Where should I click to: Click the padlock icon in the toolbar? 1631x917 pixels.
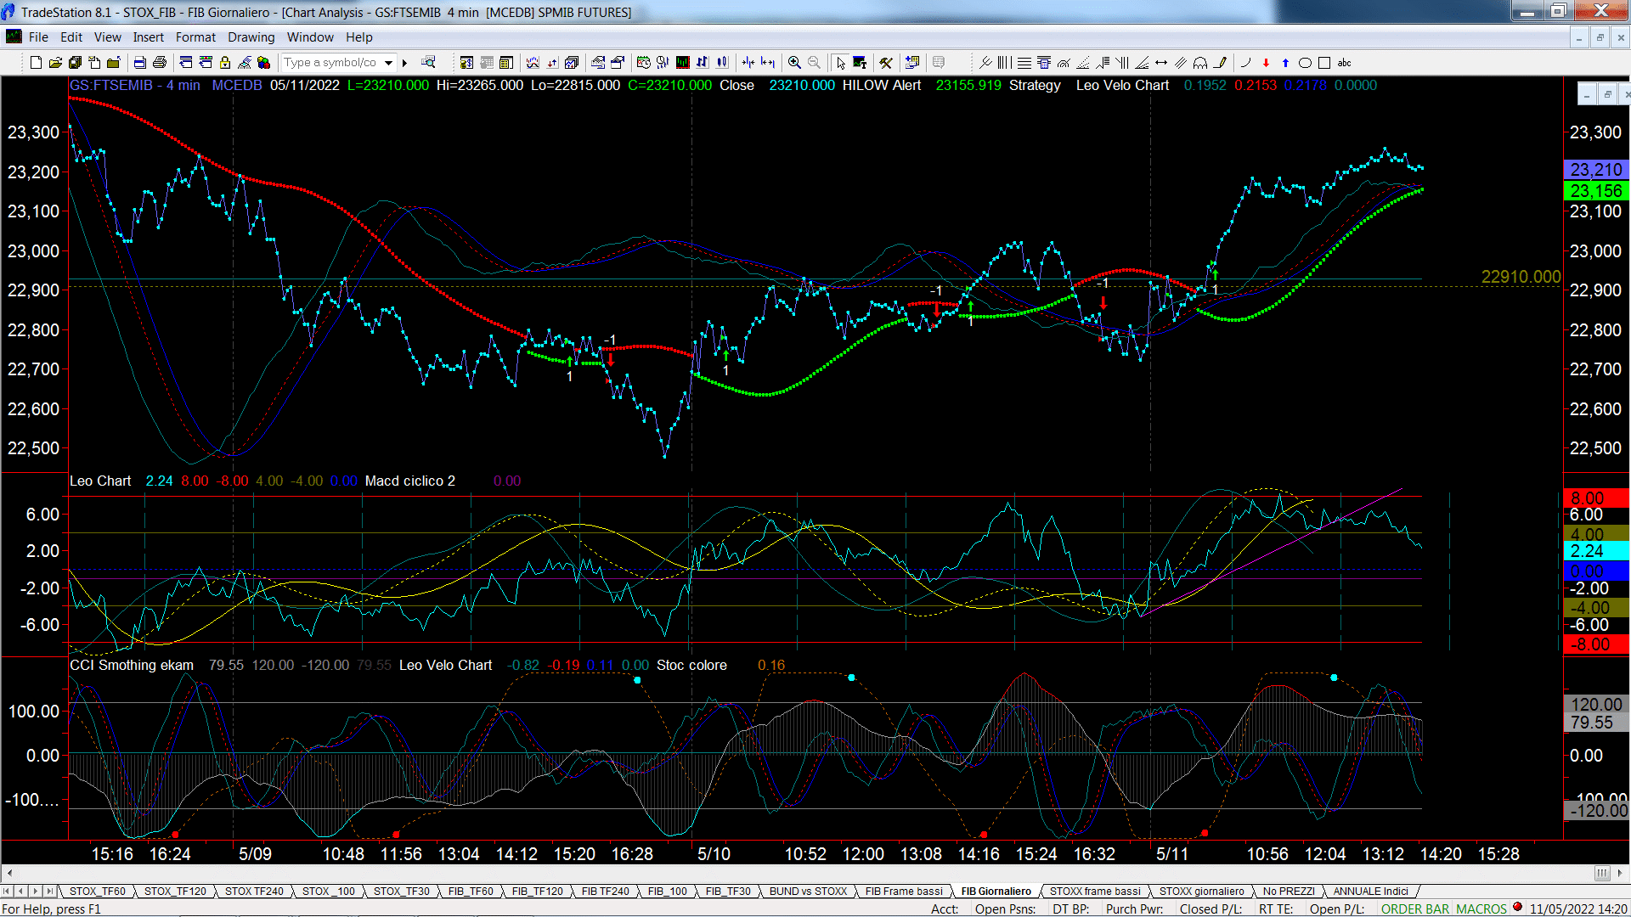pyautogui.click(x=225, y=63)
